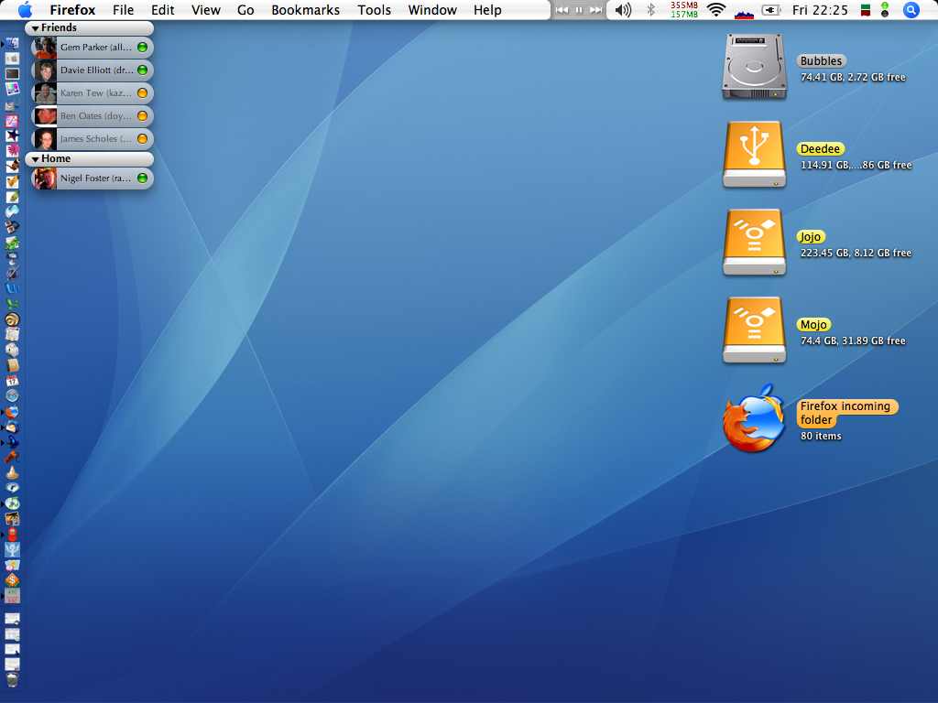Screen dimensions: 938x703
Task: Open Finder from the dock
Action: (x=12, y=44)
